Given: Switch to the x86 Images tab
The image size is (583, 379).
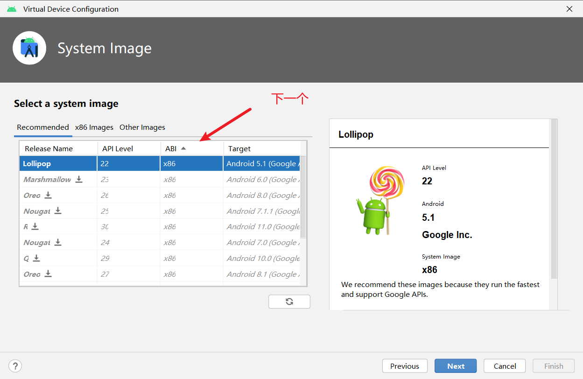Looking at the screenshot, I should point(94,127).
